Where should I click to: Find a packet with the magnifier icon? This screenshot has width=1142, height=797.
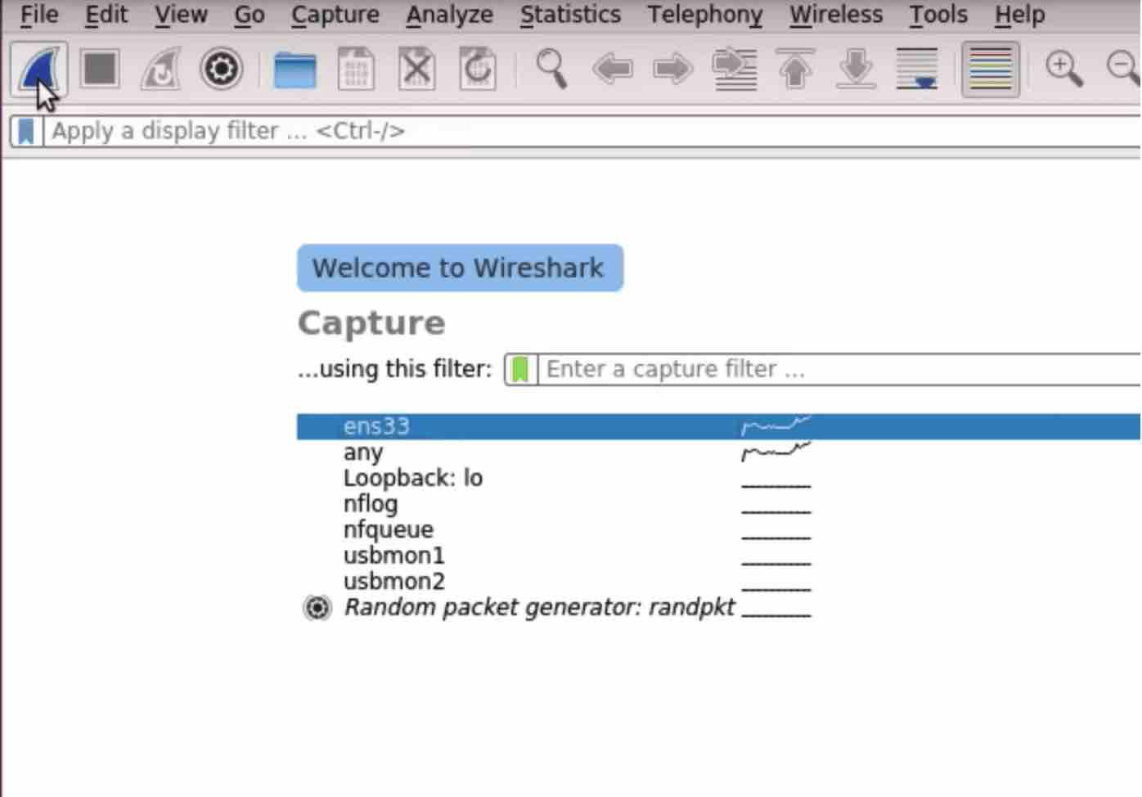coord(551,69)
